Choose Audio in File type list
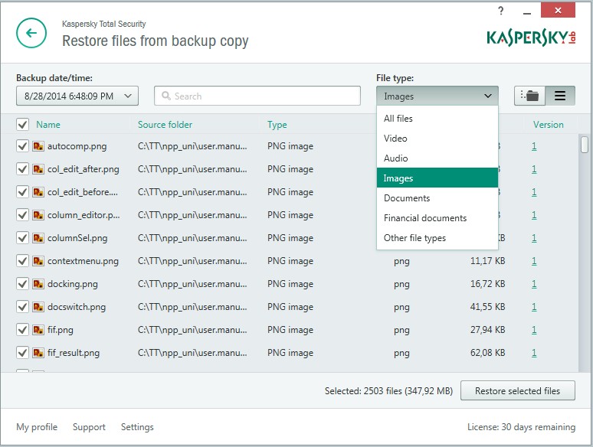This screenshot has height=447, width=593. 437,158
